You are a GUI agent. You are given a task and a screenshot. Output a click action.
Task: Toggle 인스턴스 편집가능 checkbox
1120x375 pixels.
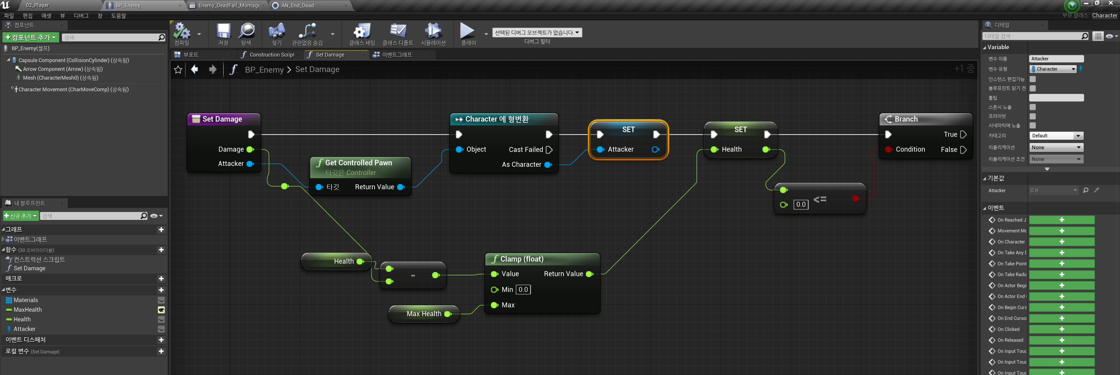(1033, 79)
